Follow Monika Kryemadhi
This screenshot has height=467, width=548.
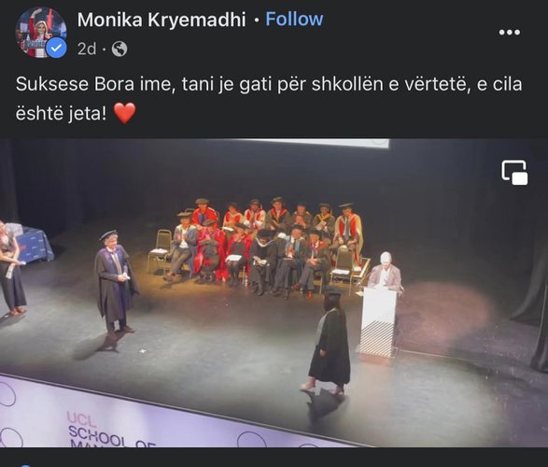(294, 19)
